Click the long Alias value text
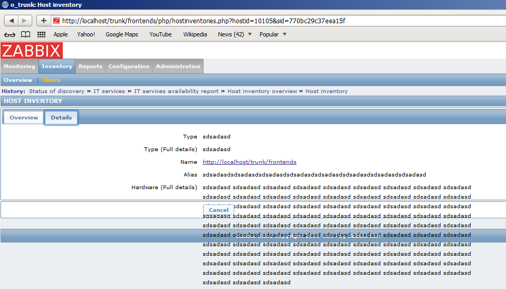The width and height of the screenshot is (506, 289). pyautogui.click(x=314, y=174)
